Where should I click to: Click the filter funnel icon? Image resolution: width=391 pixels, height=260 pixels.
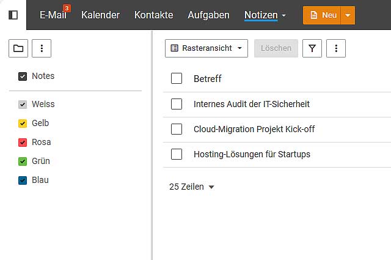tap(312, 48)
